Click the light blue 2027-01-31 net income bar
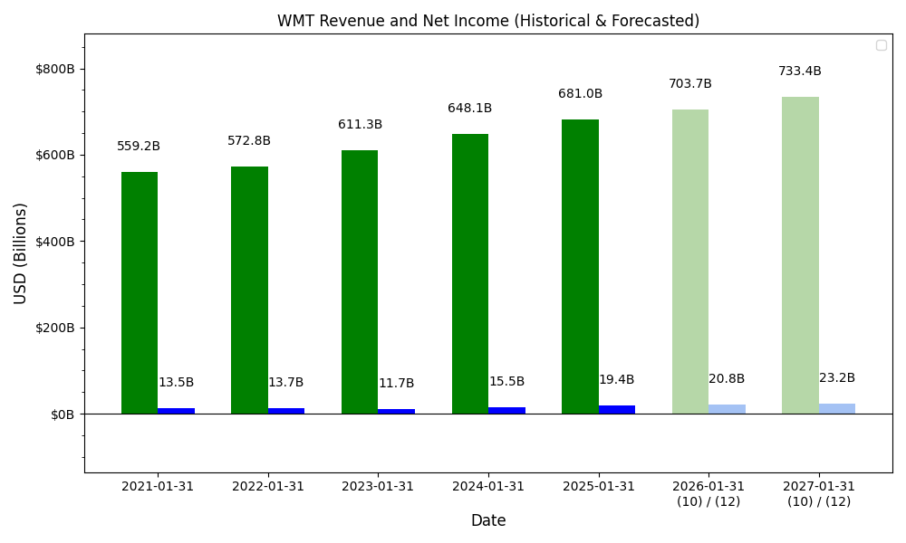This screenshot has width=906, height=543. [x=836, y=408]
